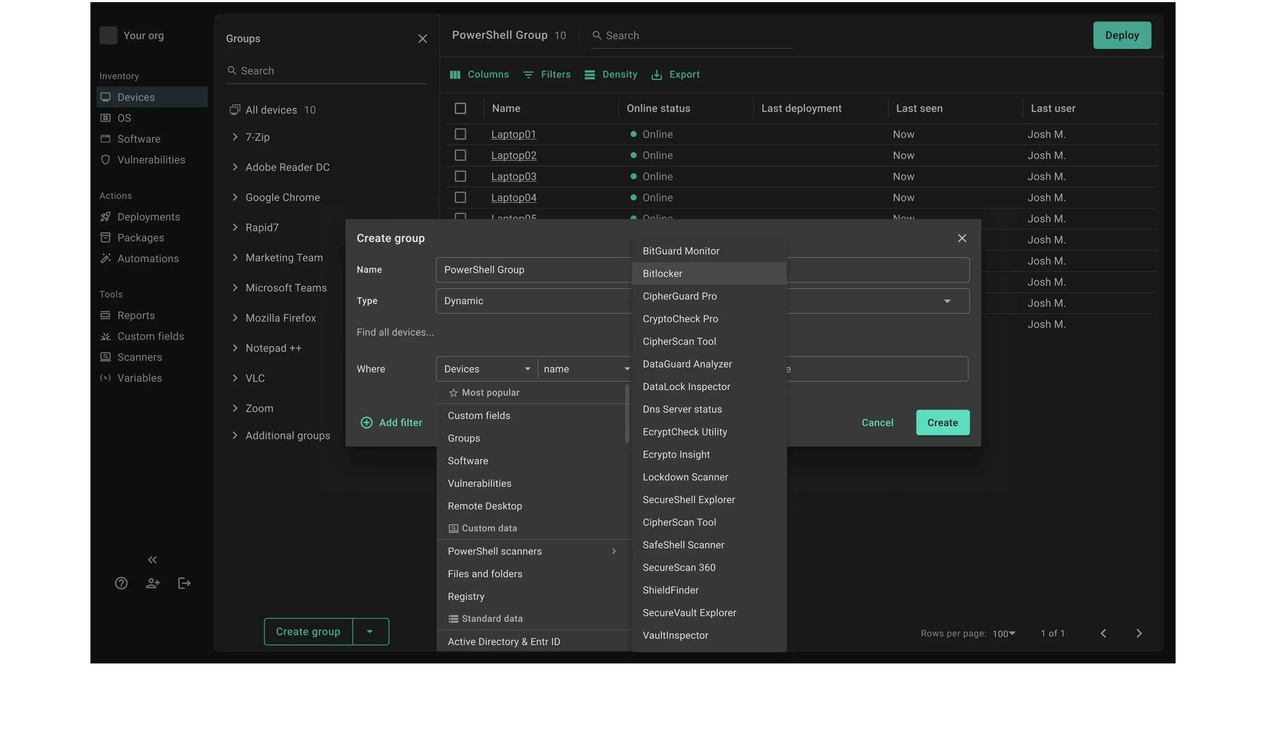Collapse the sidebar with double-chevron icon
Image resolution: width=1266 pixels, height=756 pixels.
[152, 560]
